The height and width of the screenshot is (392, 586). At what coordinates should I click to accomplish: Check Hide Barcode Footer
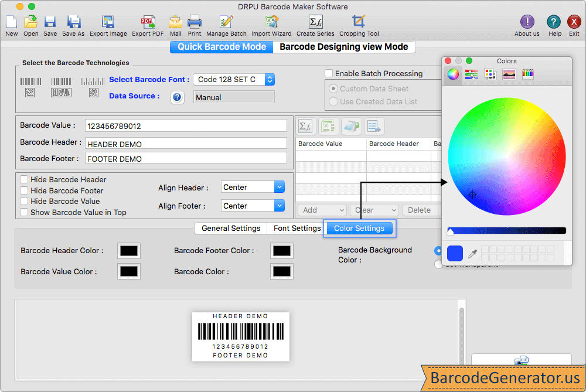pyautogui.click(x=24, y=190)
